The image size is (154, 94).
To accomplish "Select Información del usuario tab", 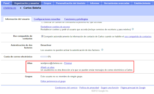I will click(17, 19).
